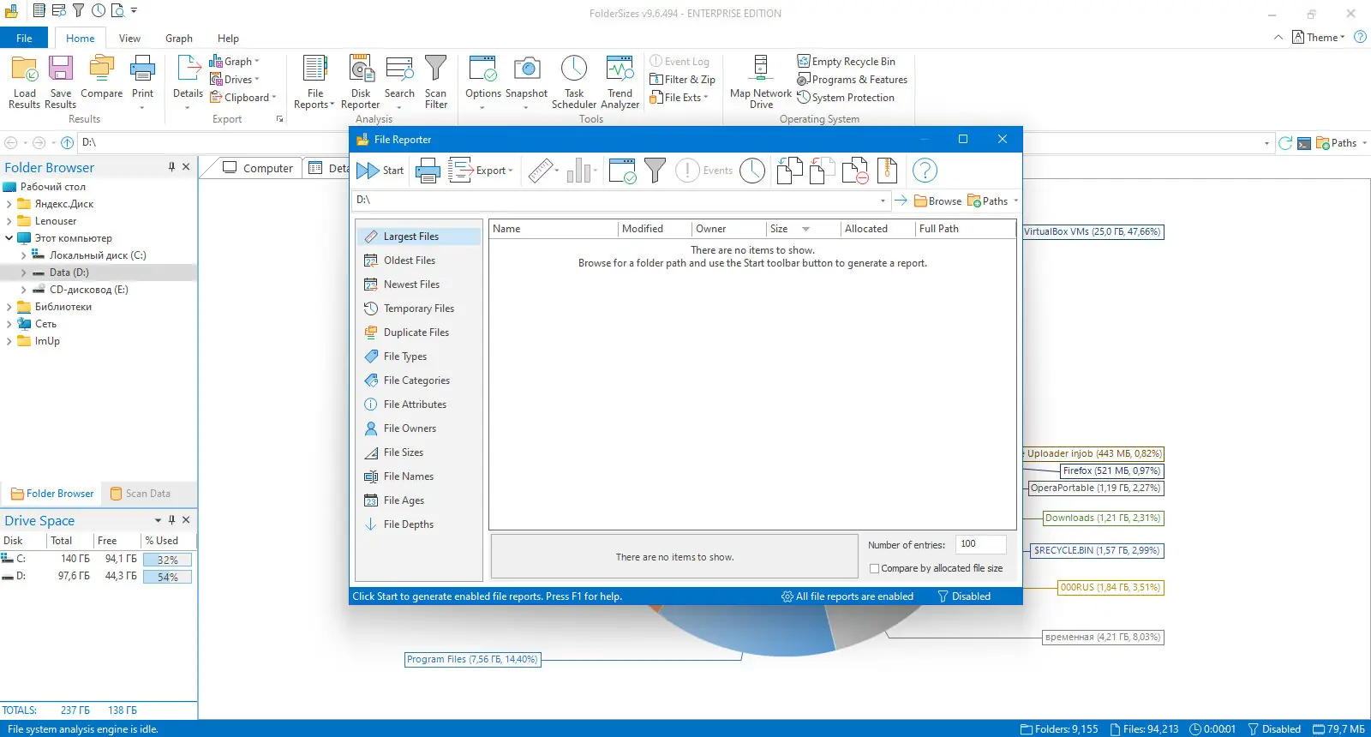
Task: Select the Computer tab in main view
Action: pyautogui.click(x=258, y=168)
